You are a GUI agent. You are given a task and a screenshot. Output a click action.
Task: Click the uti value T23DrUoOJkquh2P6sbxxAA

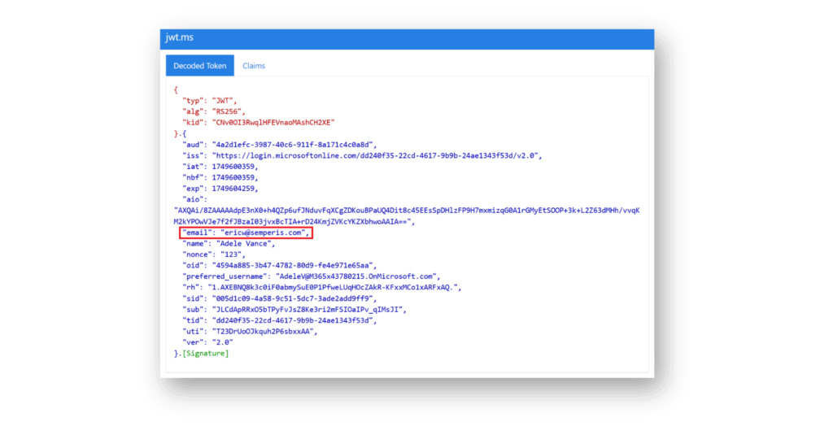pyautogui.click(x=263, y=332)
